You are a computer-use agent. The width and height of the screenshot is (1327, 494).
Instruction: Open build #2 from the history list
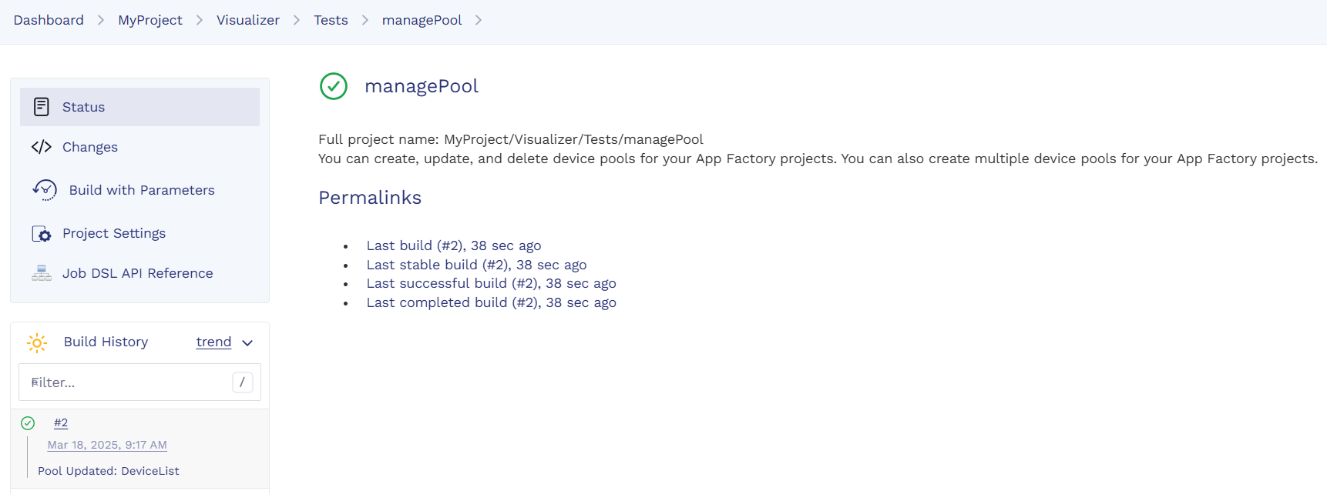(x=61, y=422)
